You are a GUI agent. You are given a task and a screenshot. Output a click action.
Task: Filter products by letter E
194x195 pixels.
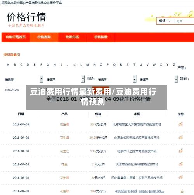coord(35,64)
